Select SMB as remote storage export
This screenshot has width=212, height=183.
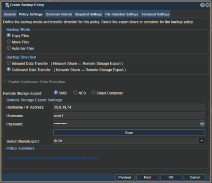click(x=56, y=93)
